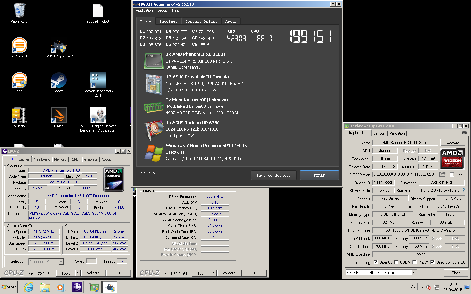Switch to the Compare Online tab
The width and height of the screenshot is (471, 294).
201,21
